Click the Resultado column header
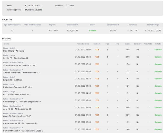This screenshot has height=134, width=164. point(148,44)
